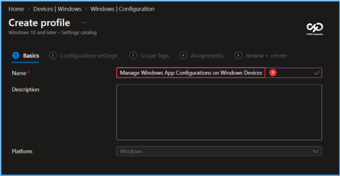Click 'Windows 10 and later - Settings catalog' subtitle

click(53, 33)
